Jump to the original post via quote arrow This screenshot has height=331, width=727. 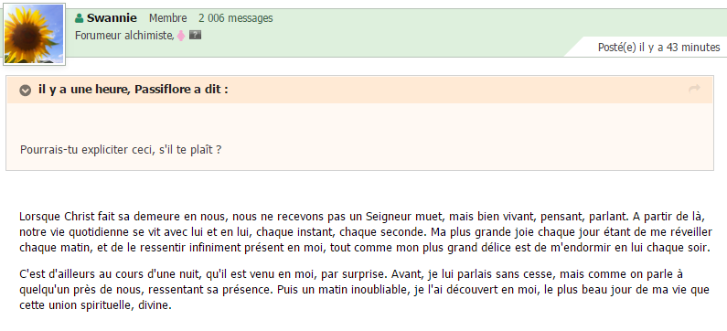point(694,89)
